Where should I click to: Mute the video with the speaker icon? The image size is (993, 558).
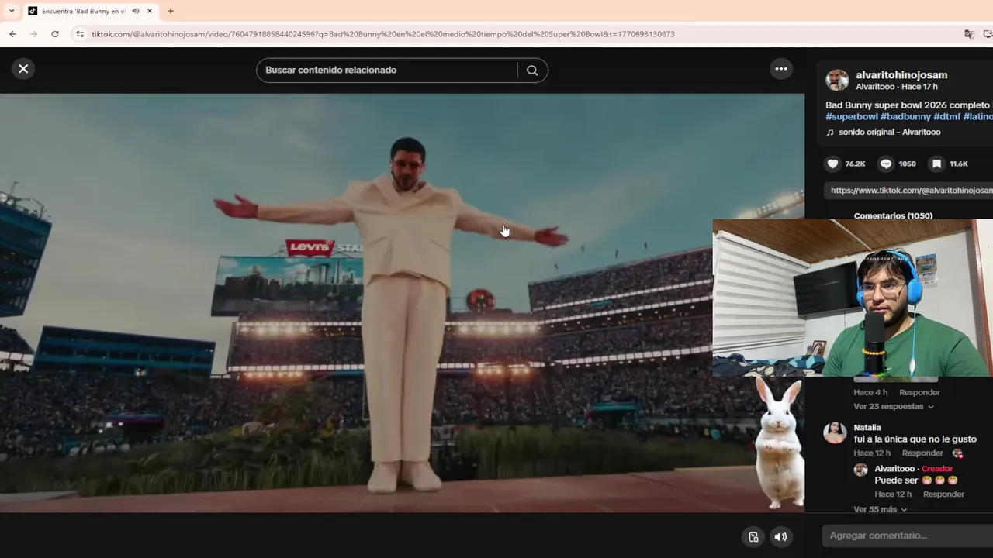(780, 536)
